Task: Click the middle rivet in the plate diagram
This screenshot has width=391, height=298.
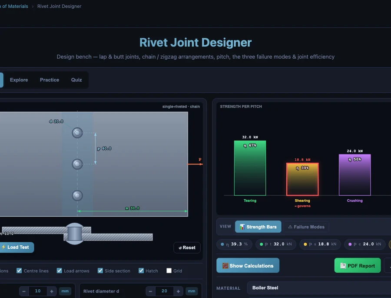Action: (x=77, y=164)
